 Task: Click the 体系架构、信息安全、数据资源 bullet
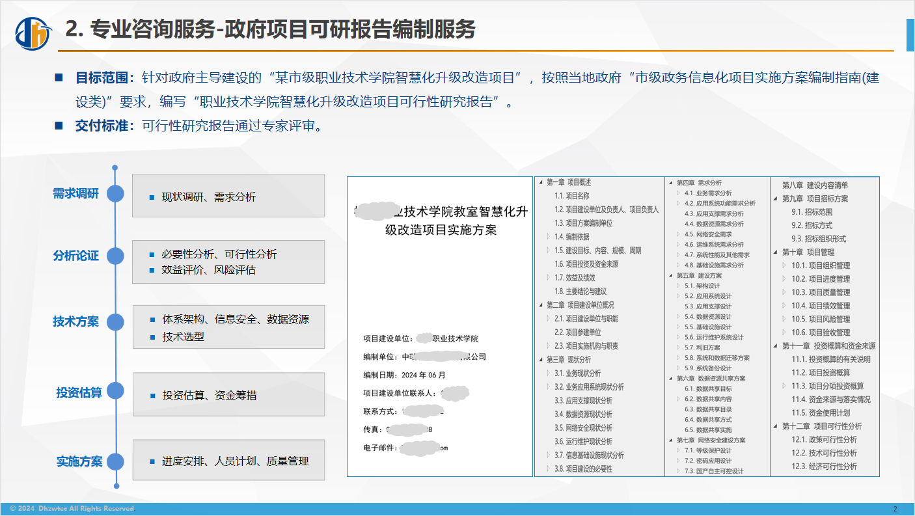236,319
